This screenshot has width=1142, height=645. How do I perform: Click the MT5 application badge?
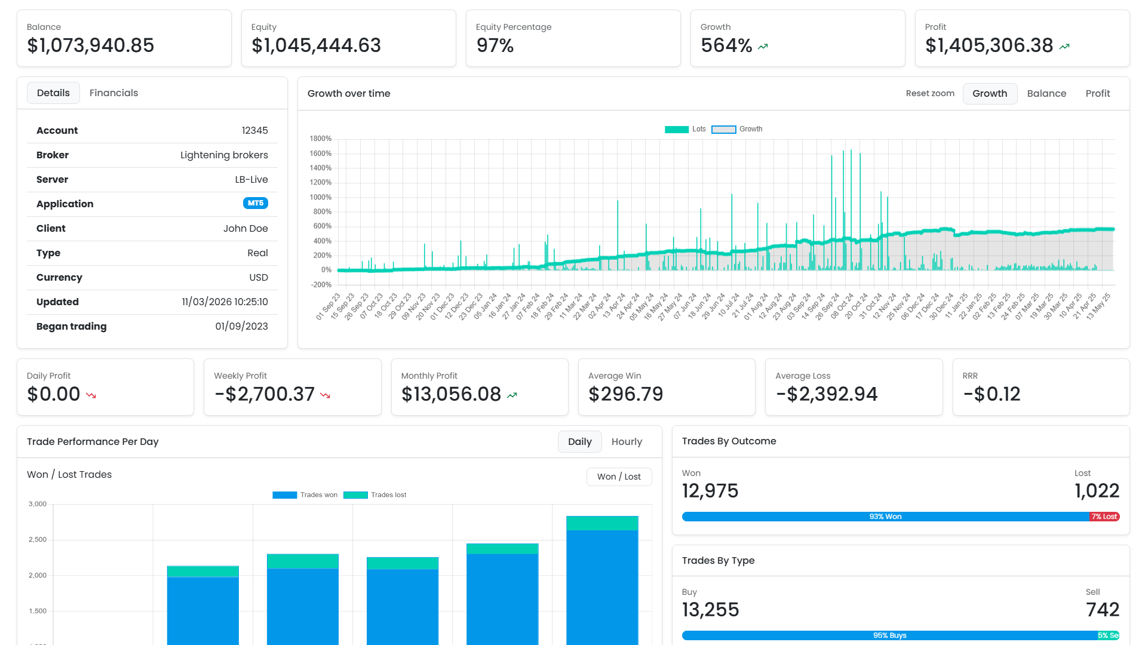256,203
